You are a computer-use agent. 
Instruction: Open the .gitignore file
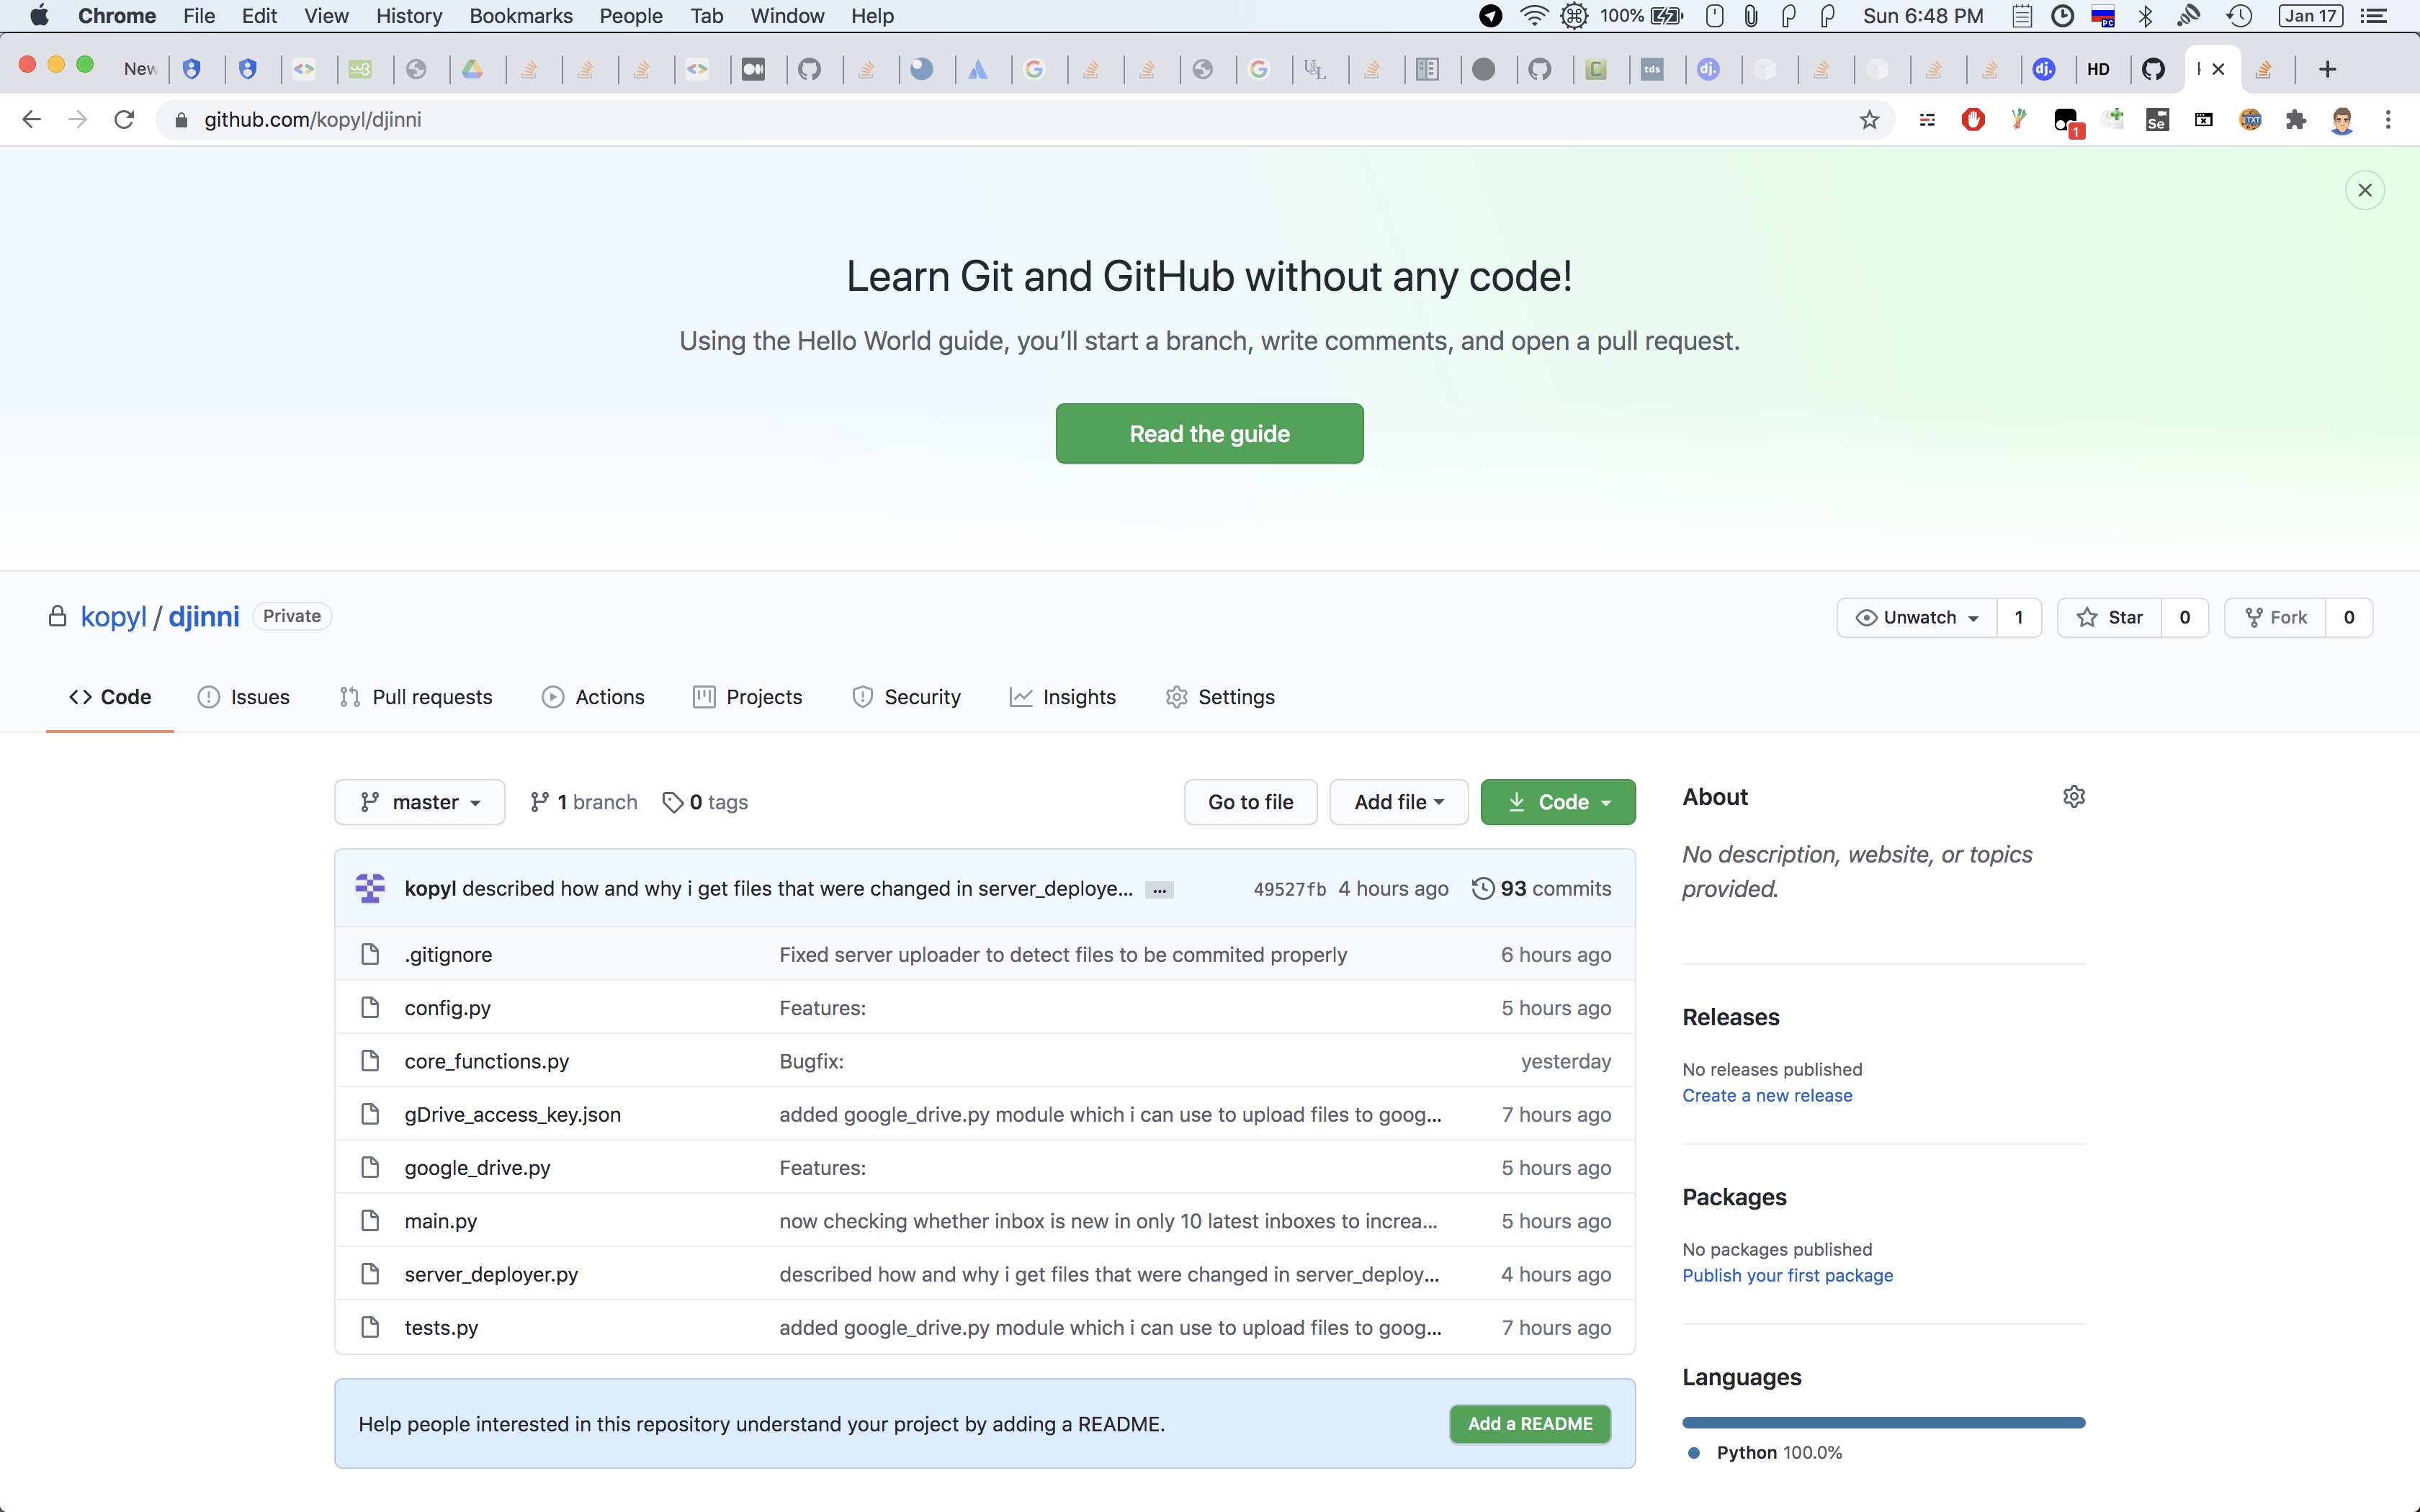tap(448, 954)
